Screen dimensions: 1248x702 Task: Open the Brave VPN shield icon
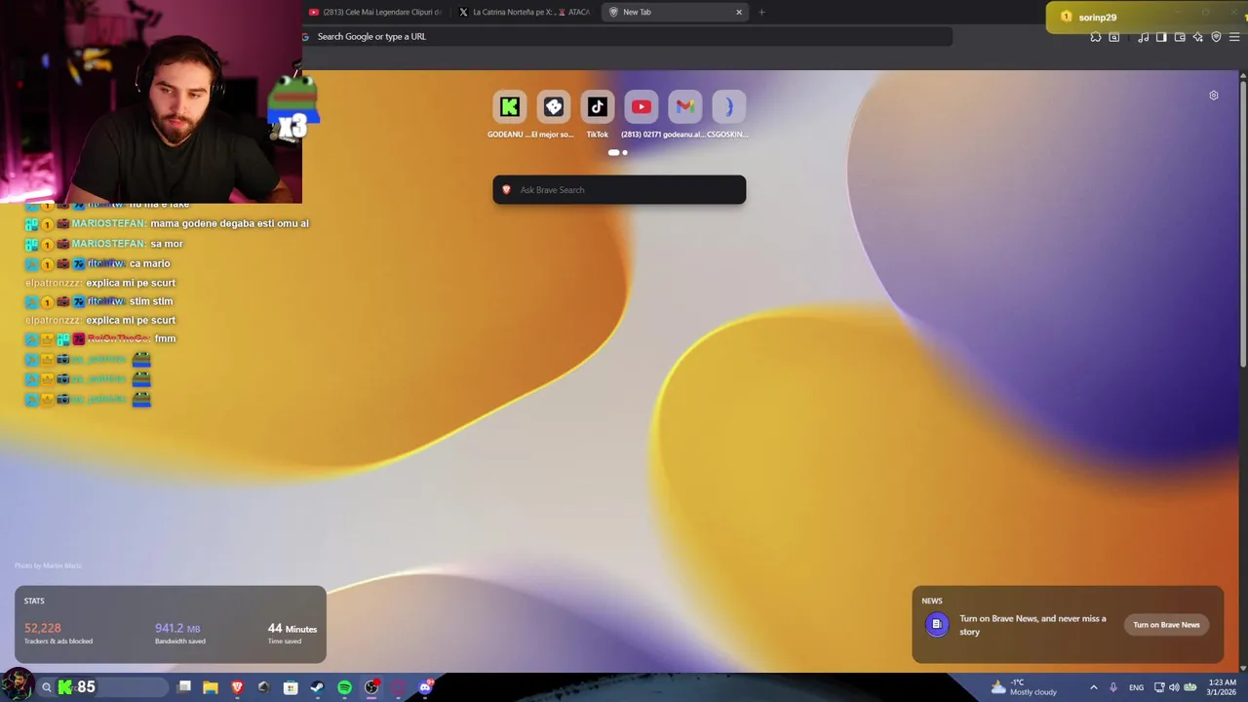(x=1216, y=37)
